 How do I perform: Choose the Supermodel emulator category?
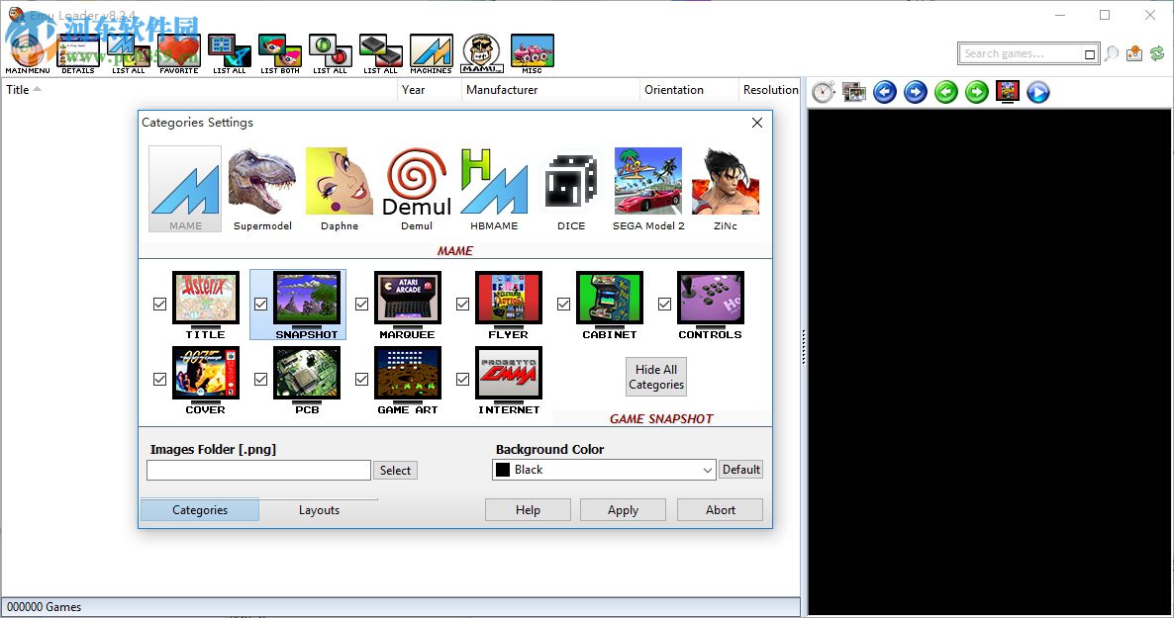262,183
